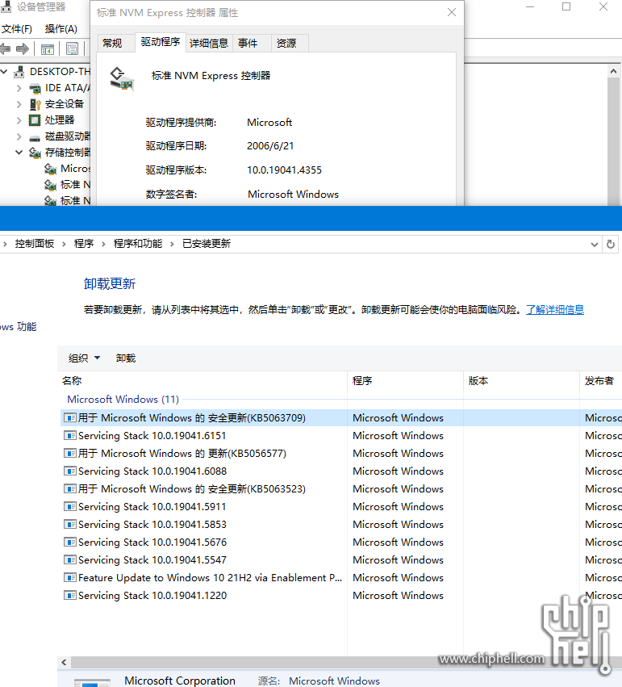This screenshot has height=687, width=622.
Task: Collapse the 存储控制器 node
Action: [19, 153]
